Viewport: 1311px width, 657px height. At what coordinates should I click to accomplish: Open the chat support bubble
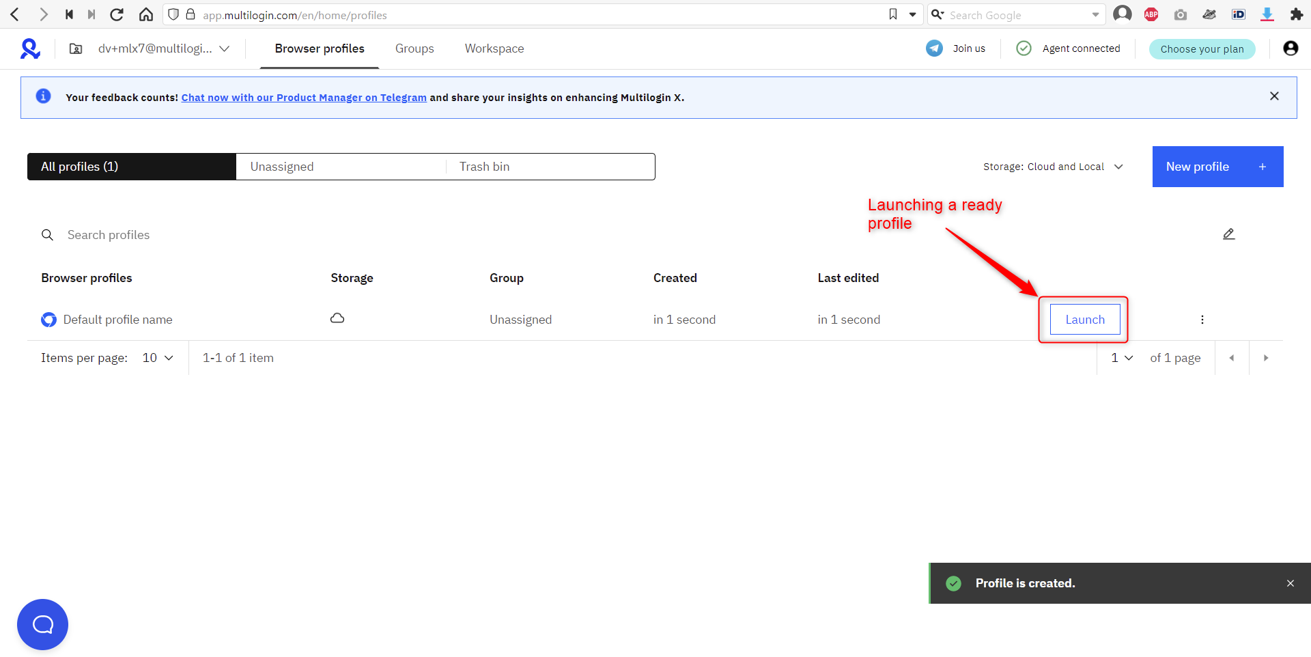(42, 624)
